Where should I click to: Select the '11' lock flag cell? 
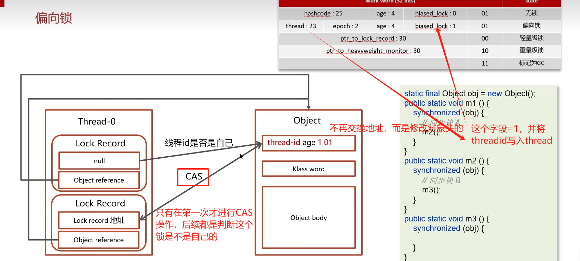pos(485,63)
